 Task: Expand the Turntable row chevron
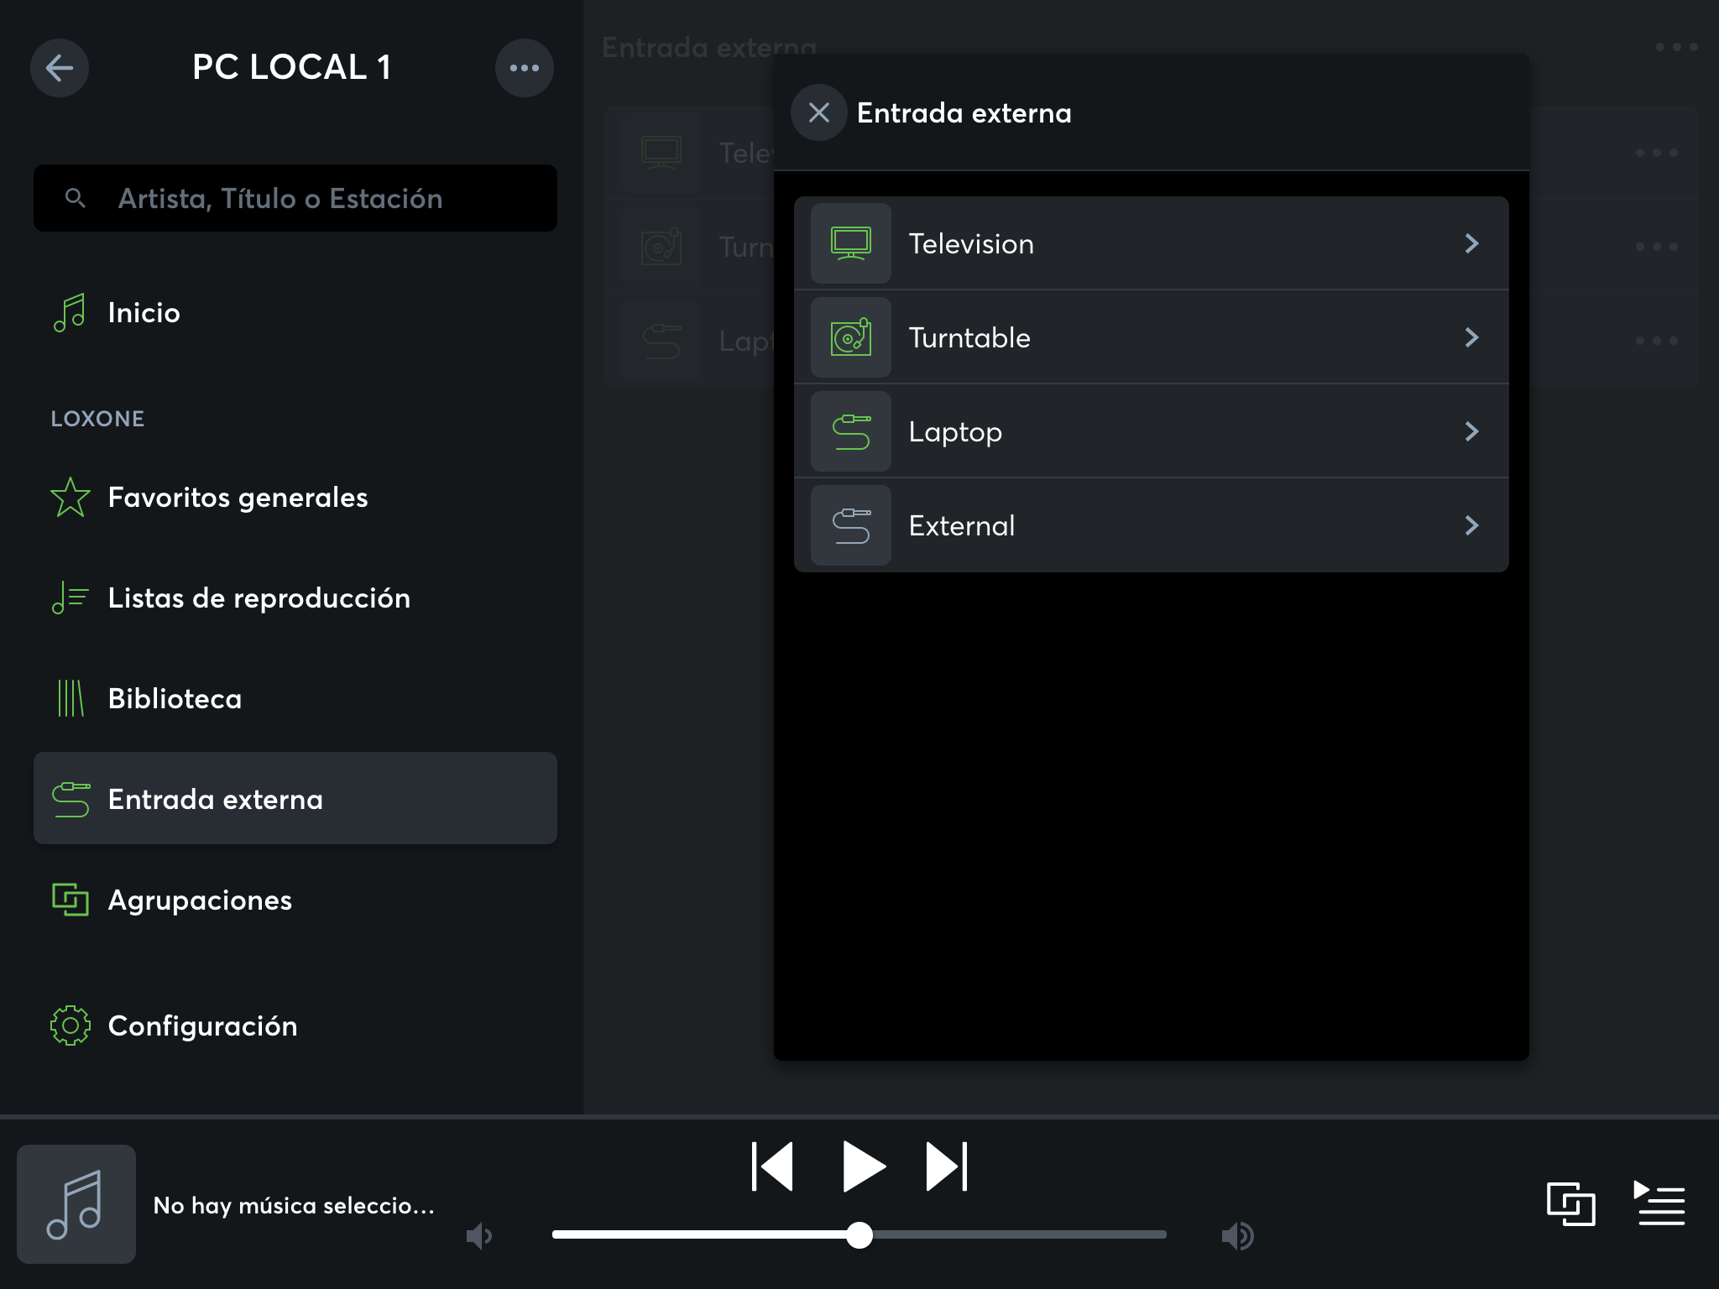point(1471,337)
